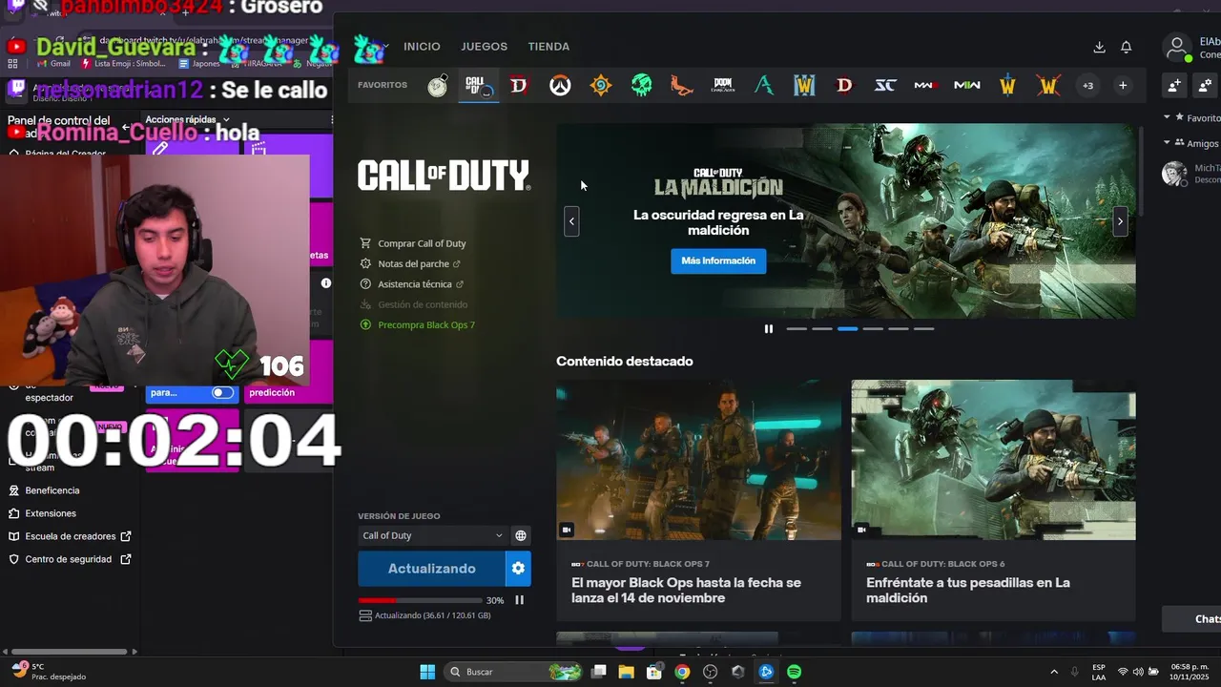Image resolution: width=1221 pixels, height=687 pixels.
Task: Pause the Call of Duty update download
Action: [520, 600]
